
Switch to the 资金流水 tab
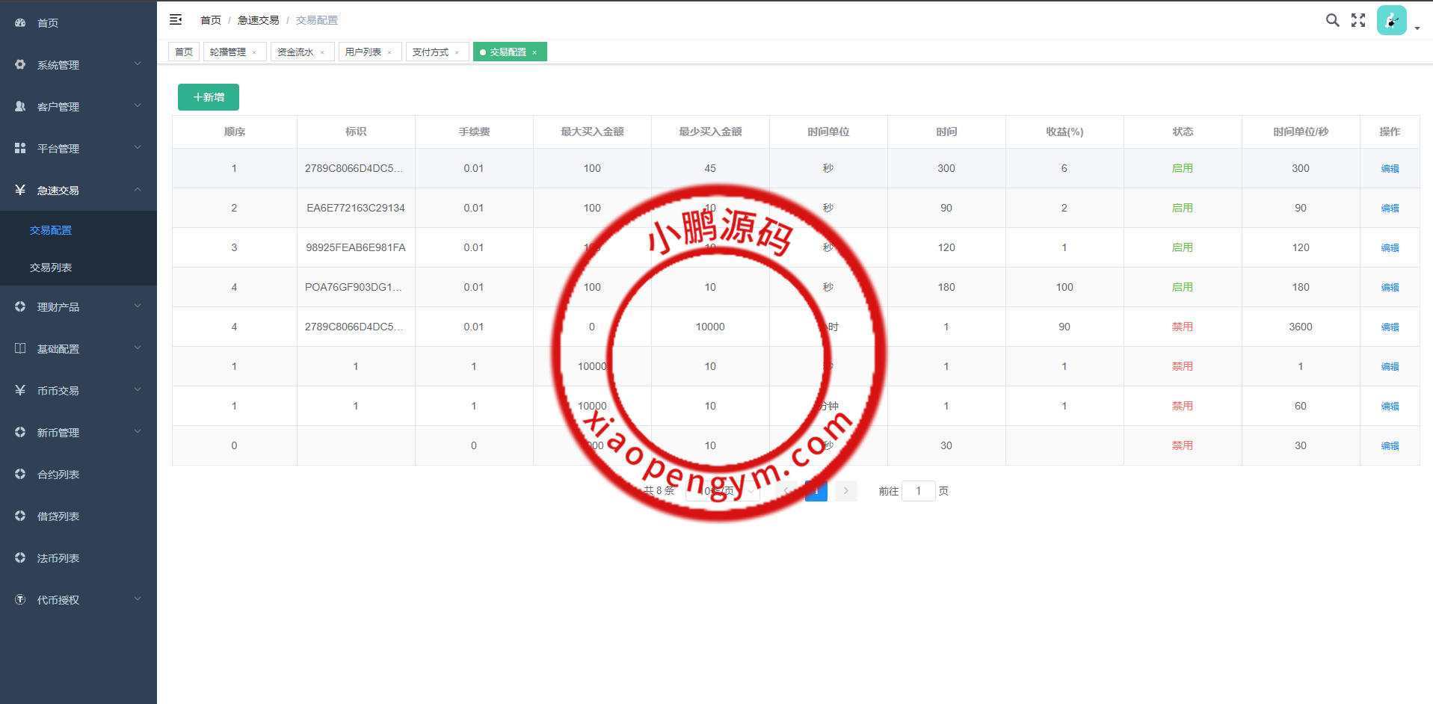tap(295, 52)
